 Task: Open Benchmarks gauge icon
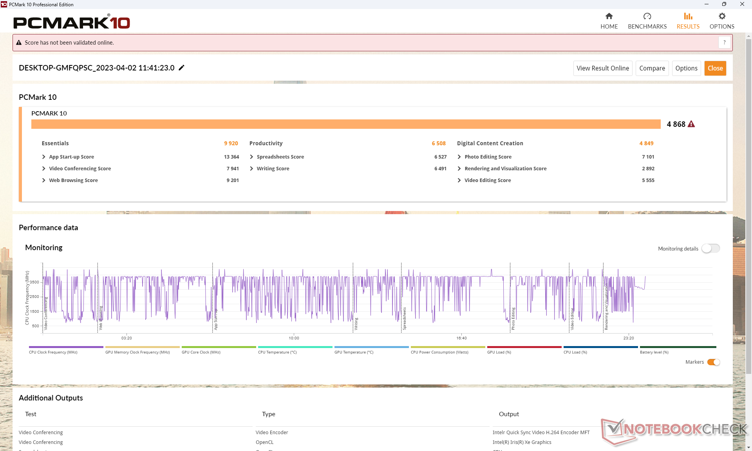click(x=647, y=16)
